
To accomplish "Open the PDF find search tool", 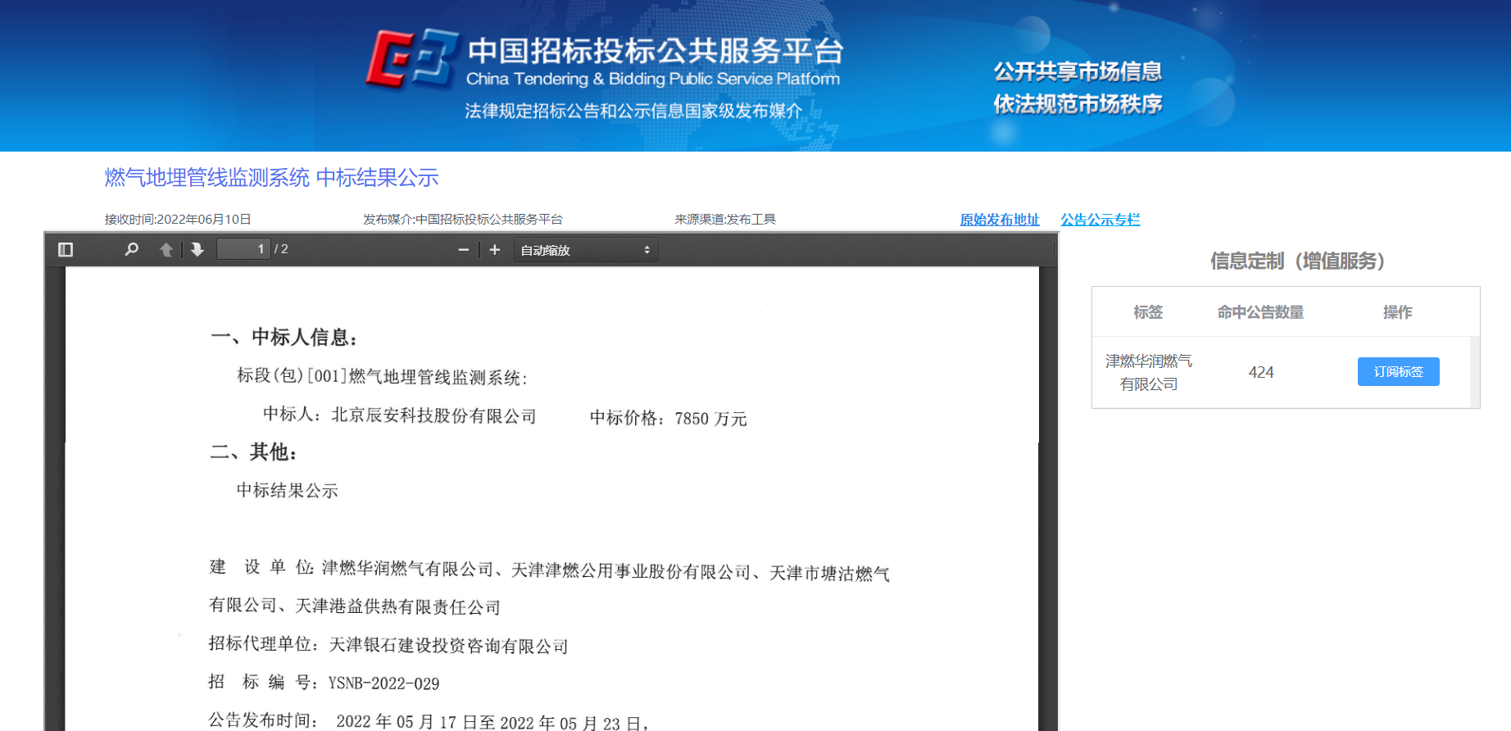I will pos(131,250).
